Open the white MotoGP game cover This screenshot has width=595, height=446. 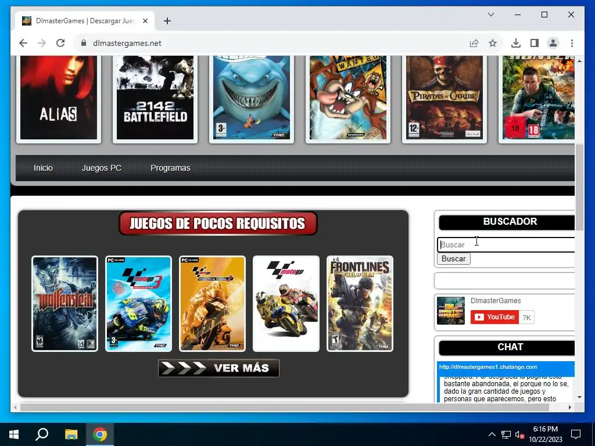click(x=286, y=304)
